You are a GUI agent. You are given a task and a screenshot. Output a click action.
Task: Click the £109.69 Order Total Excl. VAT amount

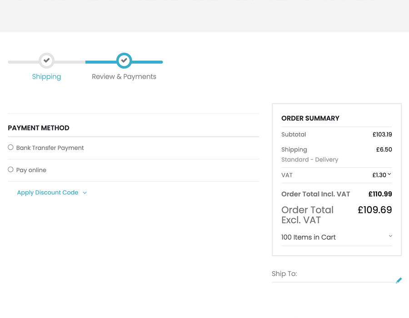click(x=374, y=209)
